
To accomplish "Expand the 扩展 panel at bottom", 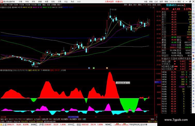I will tap(3, 122).
